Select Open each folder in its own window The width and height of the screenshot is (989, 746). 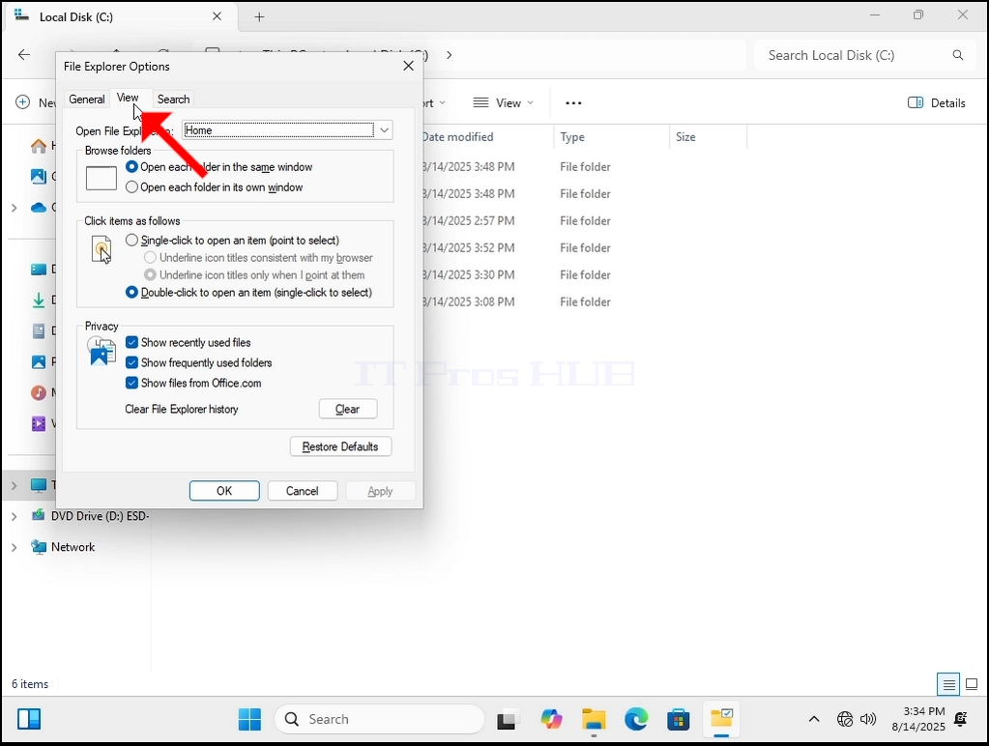click(214, 187)
